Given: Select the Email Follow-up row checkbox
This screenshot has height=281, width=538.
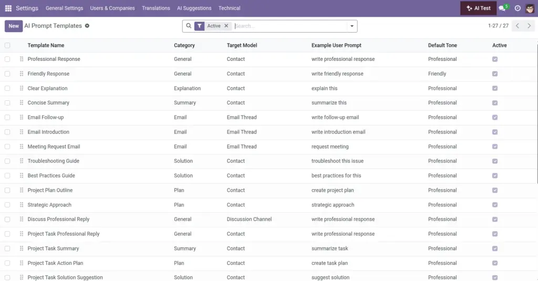Looking at the screenshot, I should [7, 117].
